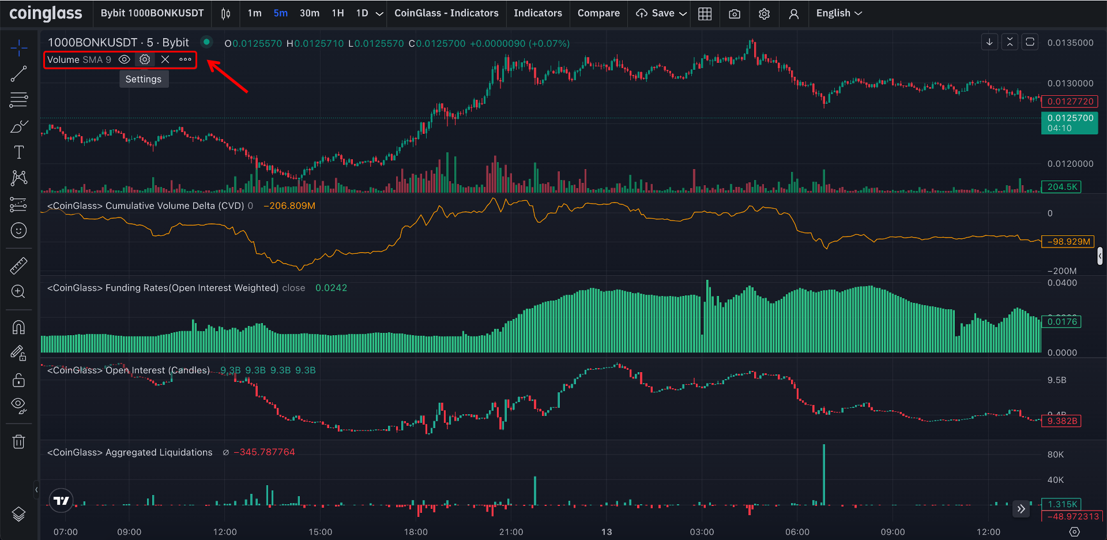Open the layout grid selector
This screenshot has height=540, width=1107.
pyautogui.click(x=705, y=13)
